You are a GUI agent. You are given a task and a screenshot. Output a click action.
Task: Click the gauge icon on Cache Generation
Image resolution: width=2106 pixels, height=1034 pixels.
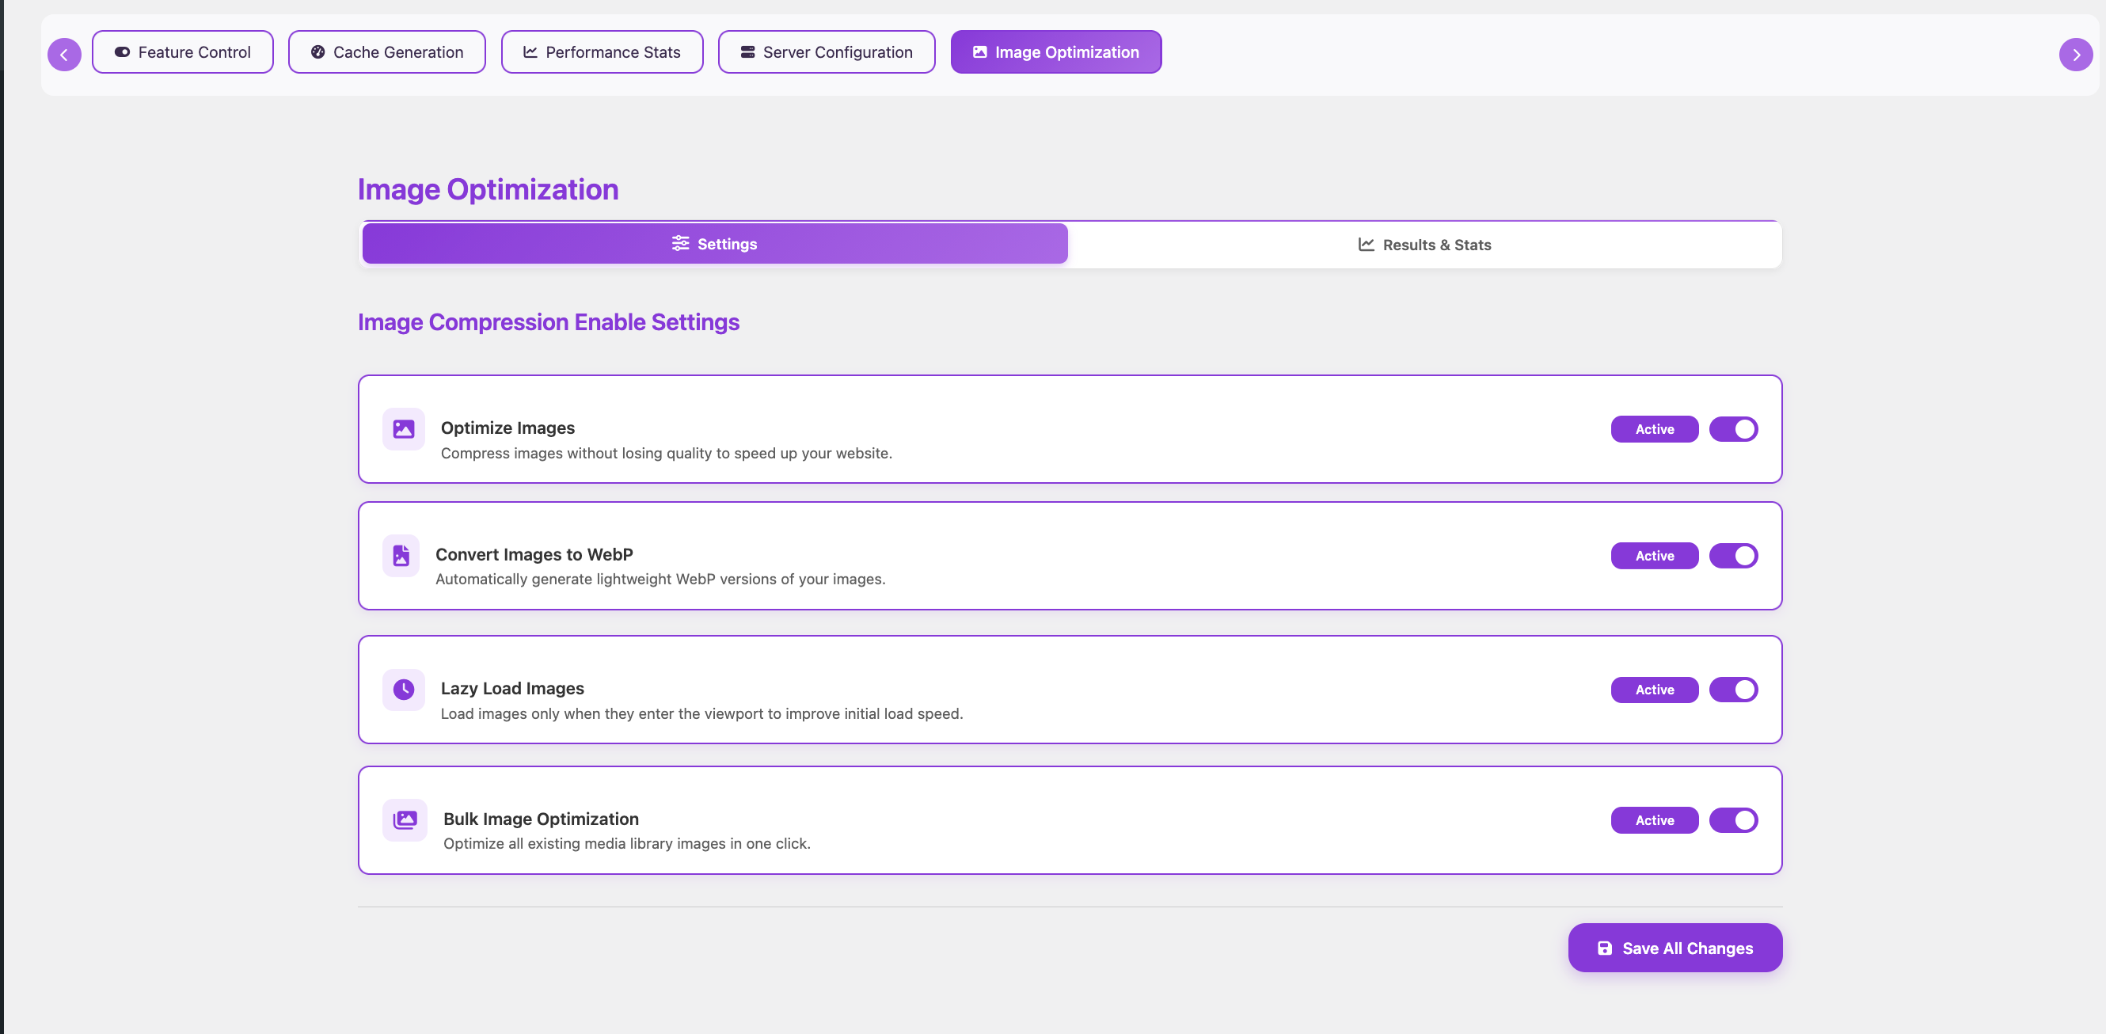pyautogui.click(x=317, y=52)
